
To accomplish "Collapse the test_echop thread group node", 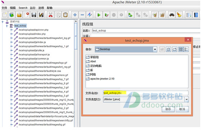I will click(x=7, y=26).
